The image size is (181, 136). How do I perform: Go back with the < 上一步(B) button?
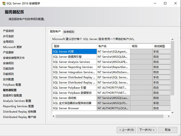tap(126, 130)
